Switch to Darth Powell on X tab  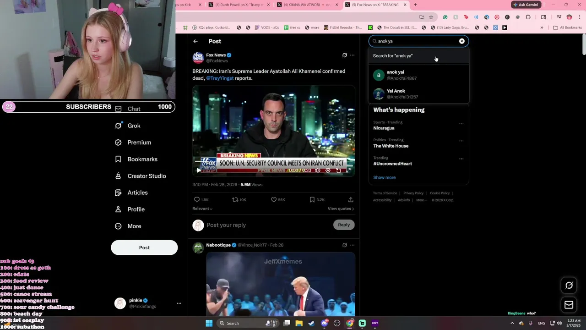pyautogui.click(x=239, y=5)
